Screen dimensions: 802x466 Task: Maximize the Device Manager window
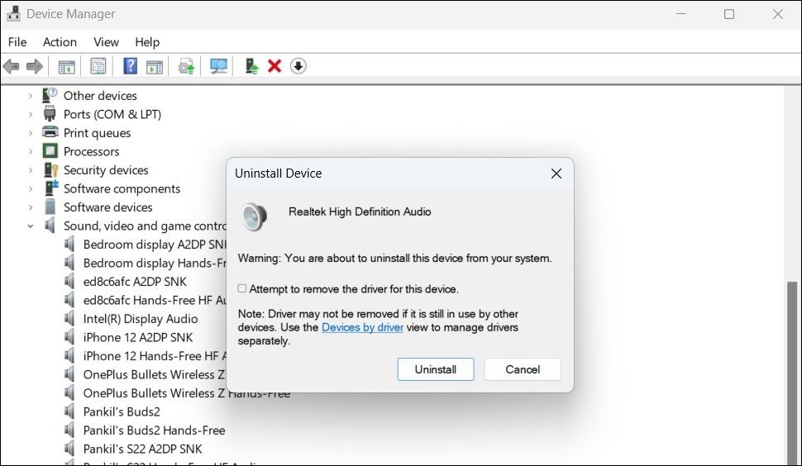coord(729,14)
